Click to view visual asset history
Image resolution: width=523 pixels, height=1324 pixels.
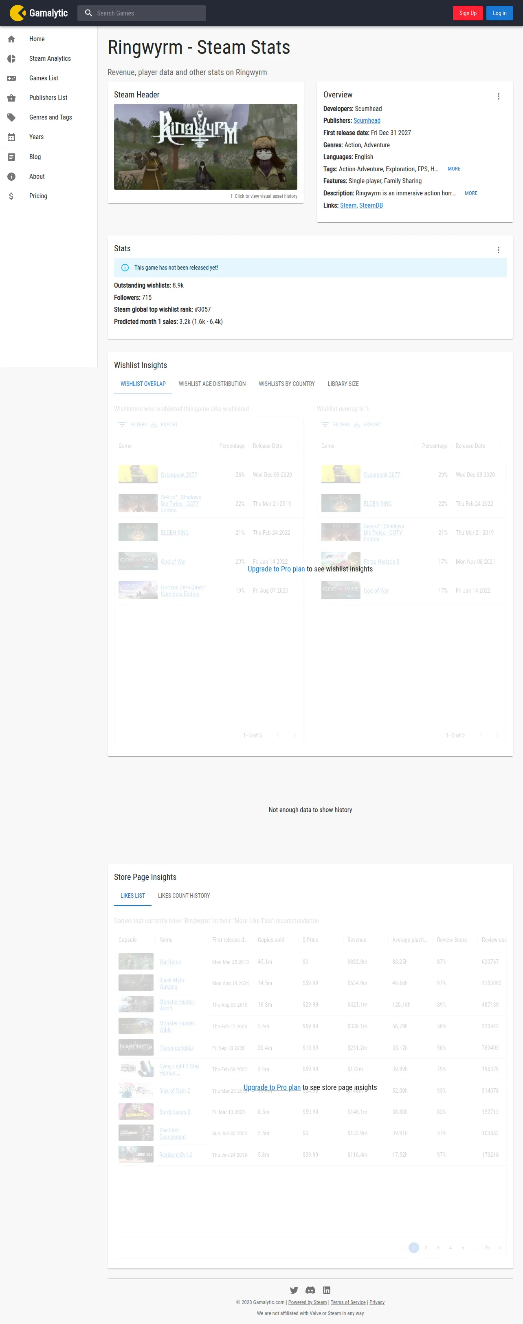point(263,196)
